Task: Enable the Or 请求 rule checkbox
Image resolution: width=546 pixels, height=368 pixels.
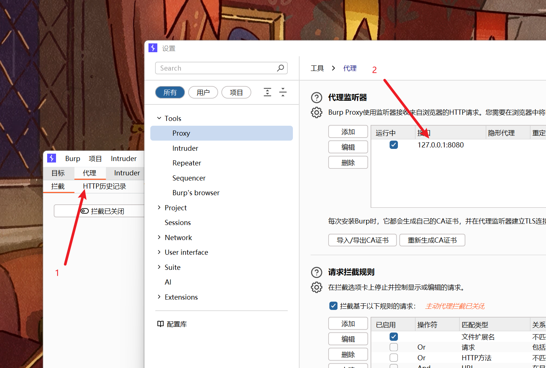Action: (x=393, y=347)
